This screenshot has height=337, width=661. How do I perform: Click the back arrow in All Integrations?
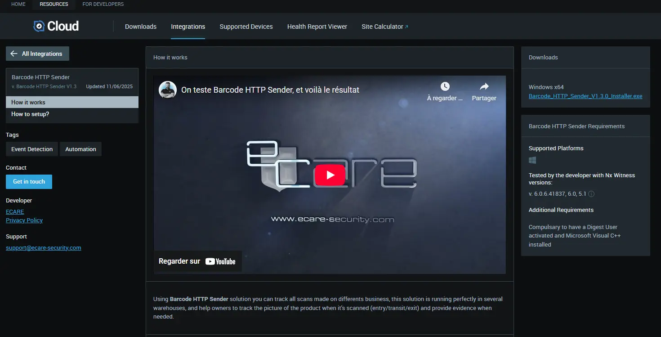pyautogui.click(x=14, y=54)
